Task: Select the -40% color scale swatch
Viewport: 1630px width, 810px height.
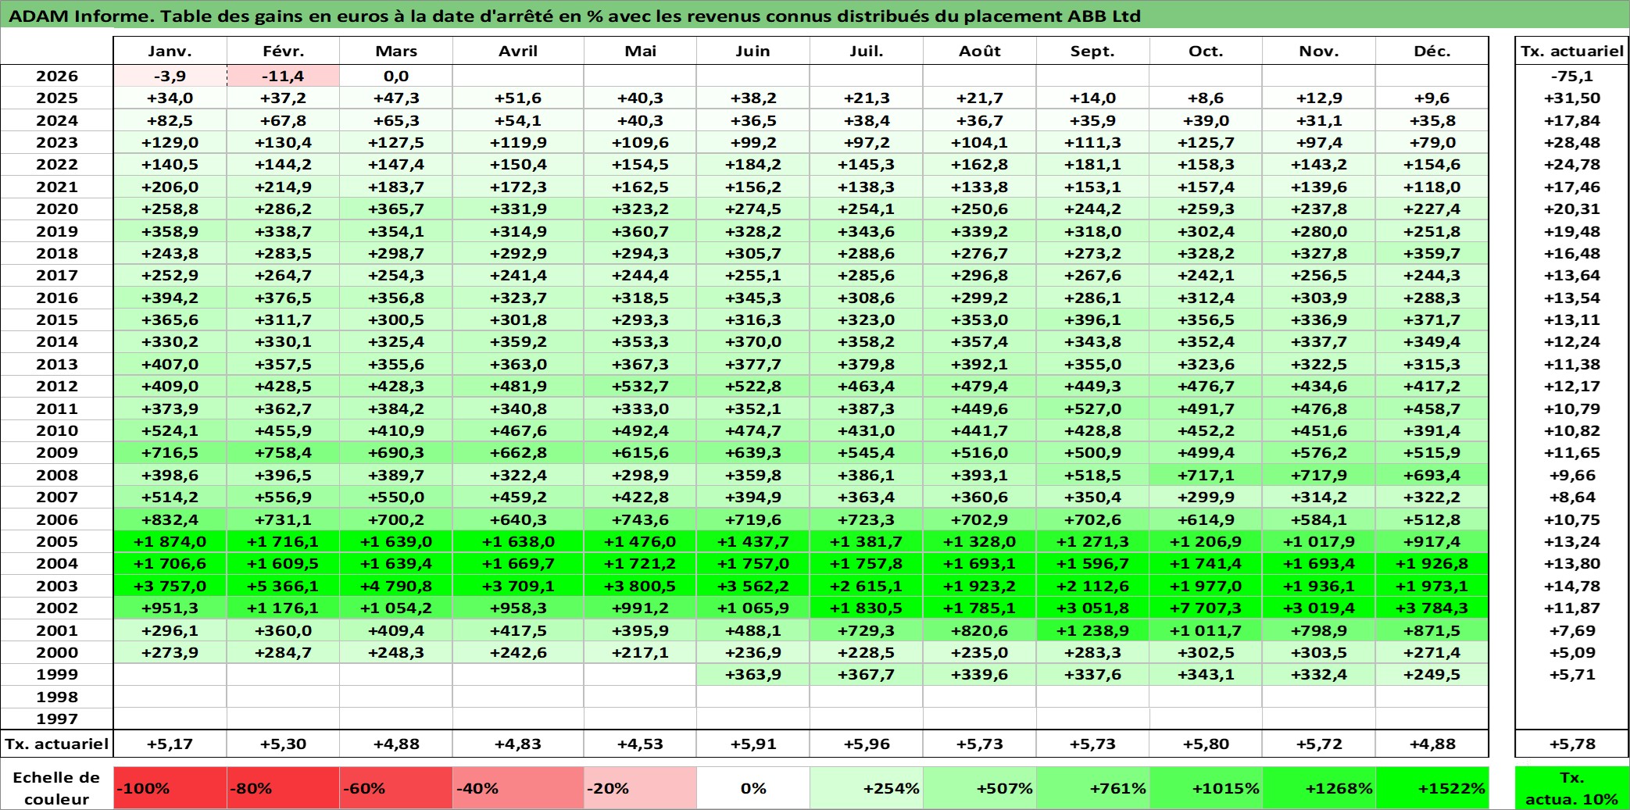Action: 518,788
